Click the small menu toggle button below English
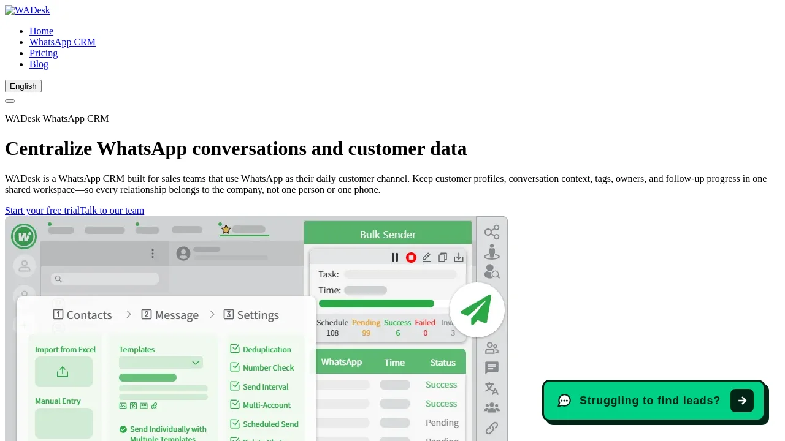The height and width of the screenshot is (441, 785). click(x=10, y=101)
